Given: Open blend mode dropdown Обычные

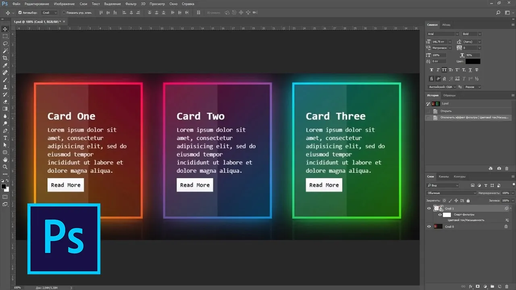Looking at the screenshot, I should click(x=451, y=193).
